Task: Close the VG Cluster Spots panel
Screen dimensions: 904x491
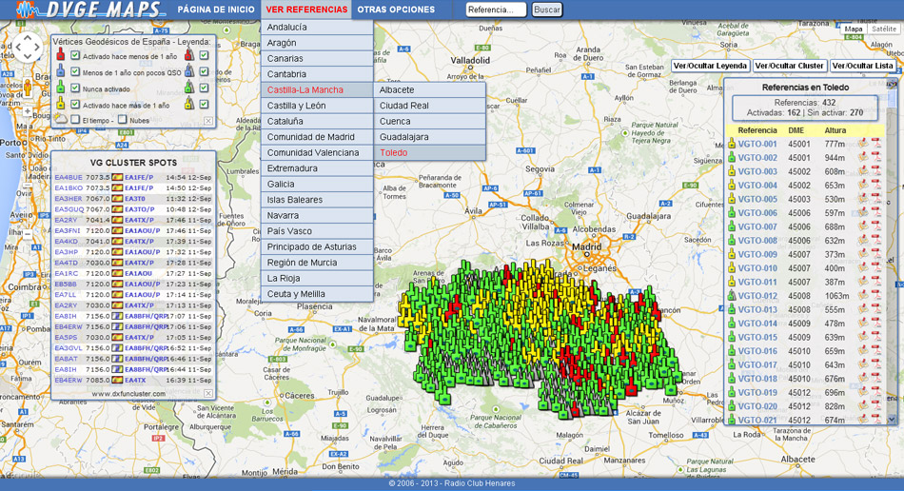Action: click(208, 394)
